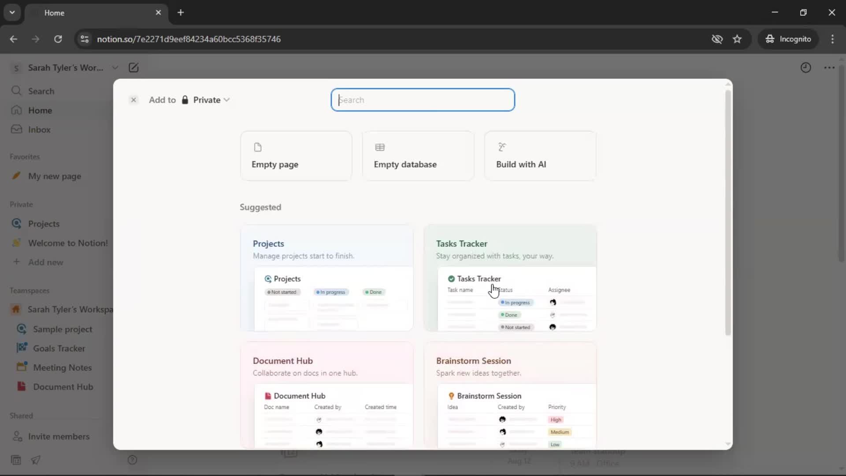Open the Sarah Tyler's workspace switcher

pyautogui.click(x=65, y=68)
